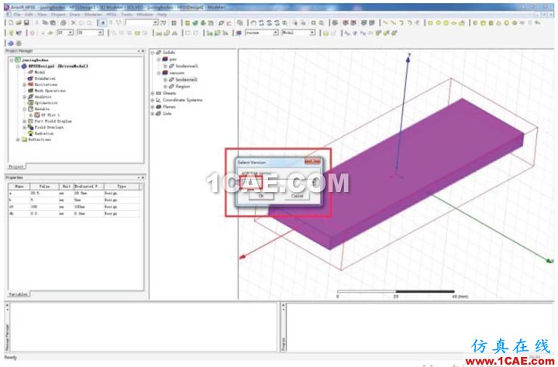558x367 pixels.
Task: Click the Open project folder icon
Action: tap(19, 22)
